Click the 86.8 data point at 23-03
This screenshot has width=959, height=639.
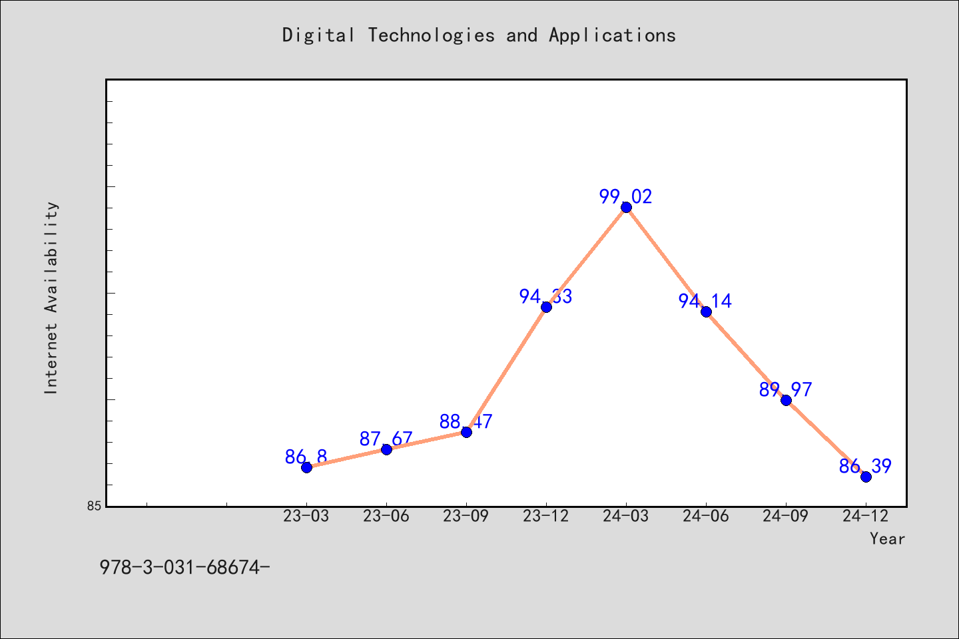tap(306, 467)
